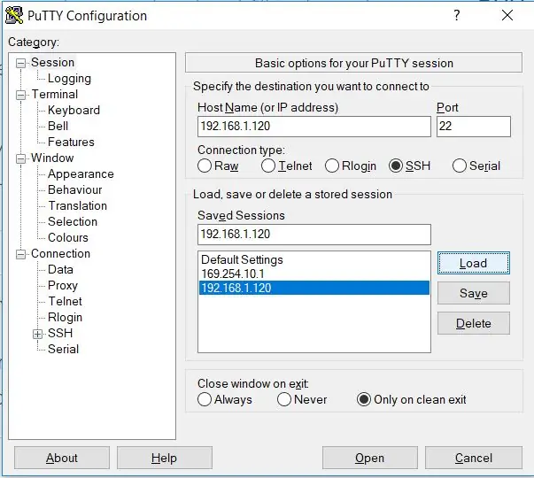Open the Logging category
This screenshot has height=478, width=534.
69,78
